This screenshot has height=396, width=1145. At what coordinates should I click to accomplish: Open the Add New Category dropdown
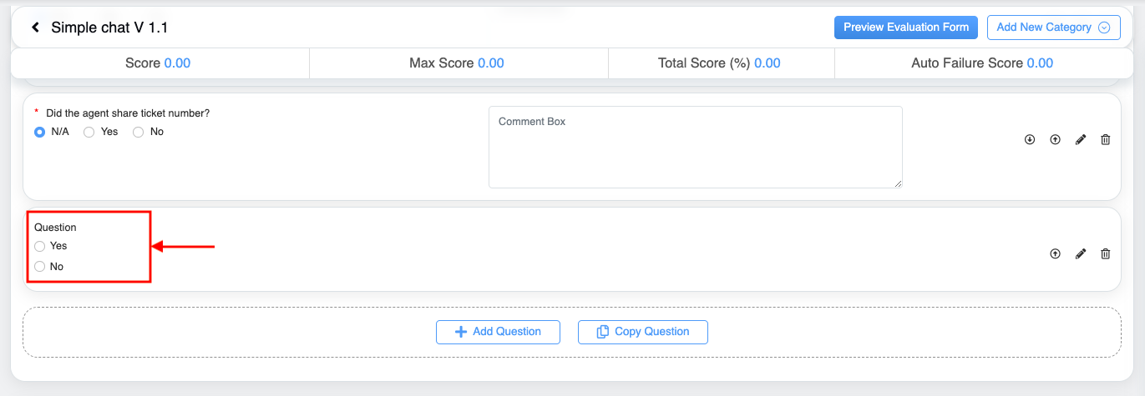pos(1053,28)
